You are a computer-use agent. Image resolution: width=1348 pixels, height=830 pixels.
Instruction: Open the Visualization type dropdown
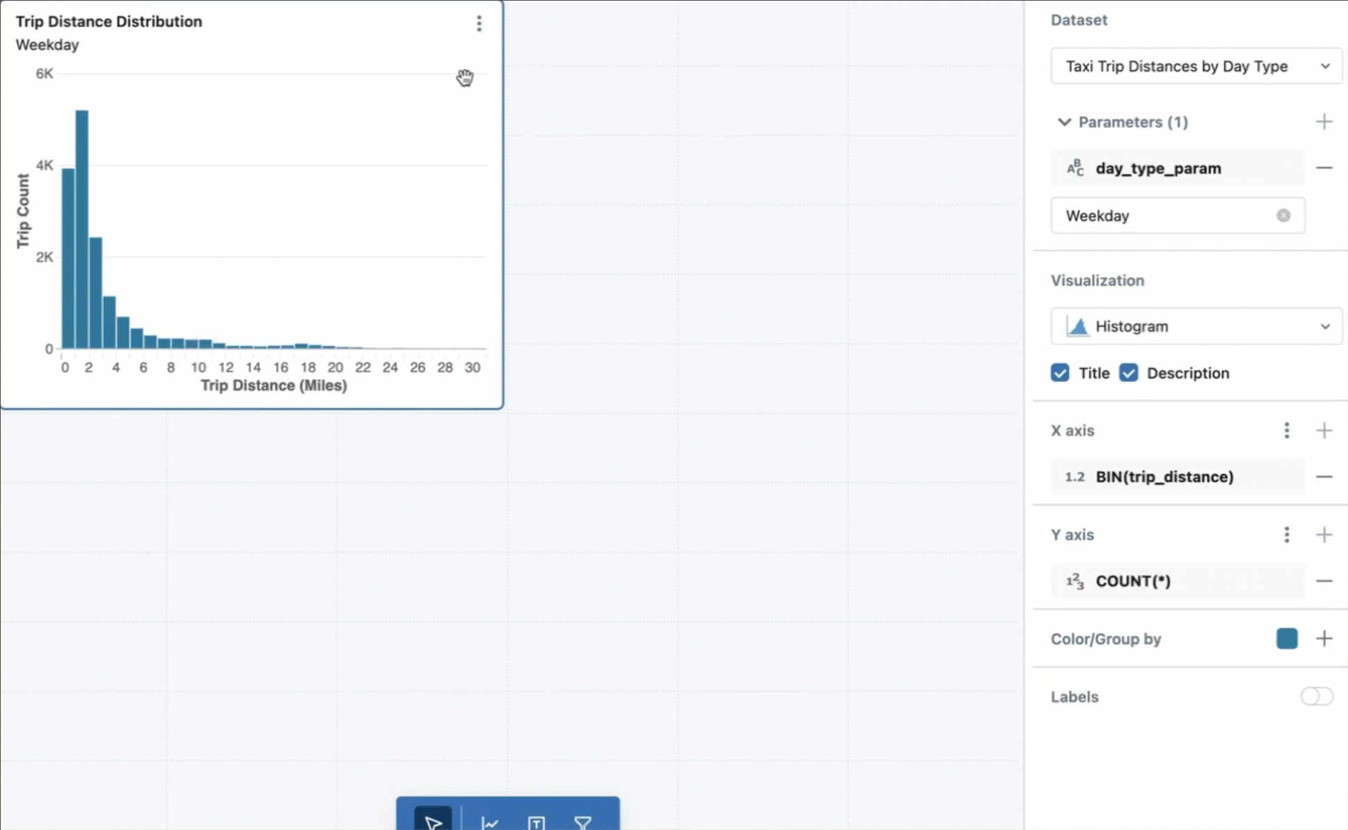pos(1198,326)
